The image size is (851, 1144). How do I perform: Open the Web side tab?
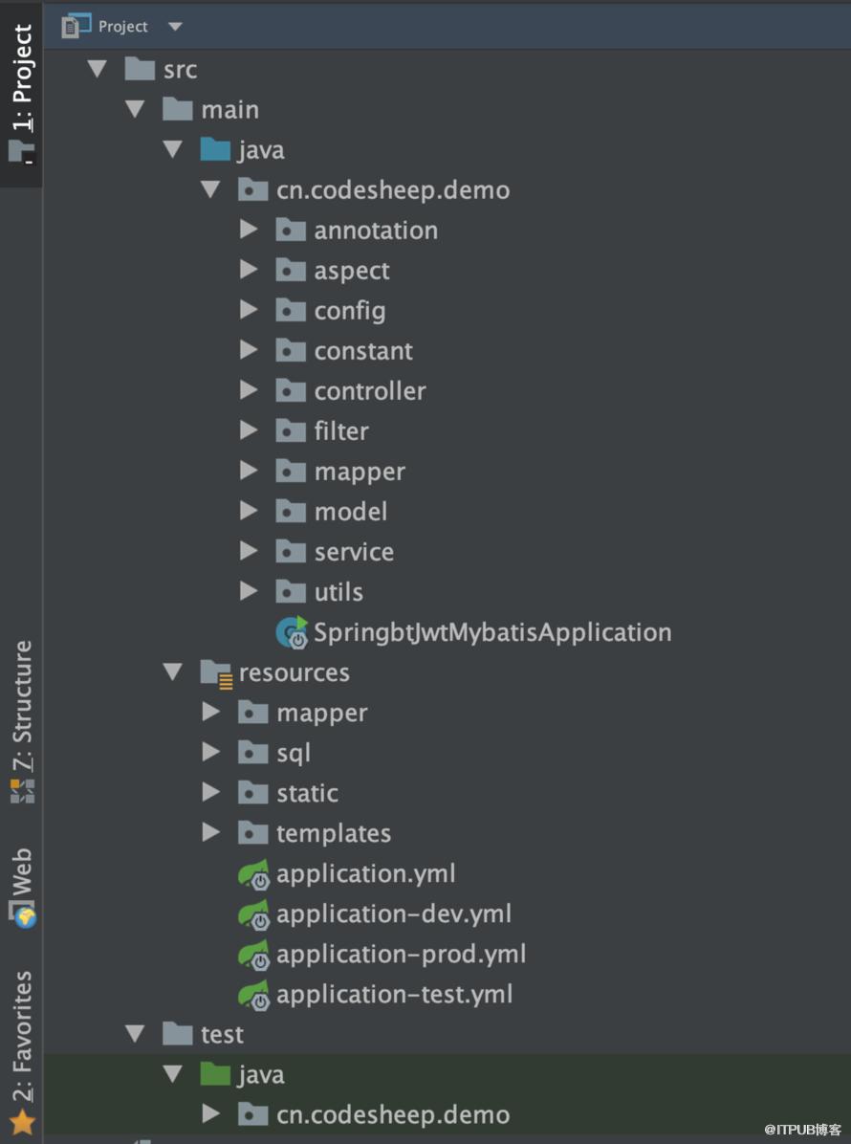[22, 887]
